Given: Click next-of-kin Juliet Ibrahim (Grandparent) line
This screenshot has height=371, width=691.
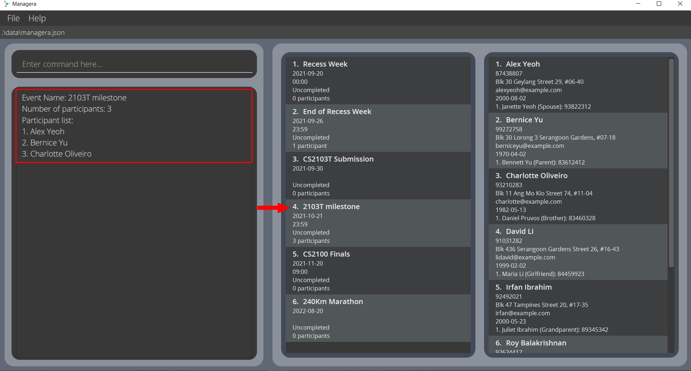Looking at the screenshot, I should point(552,330).
